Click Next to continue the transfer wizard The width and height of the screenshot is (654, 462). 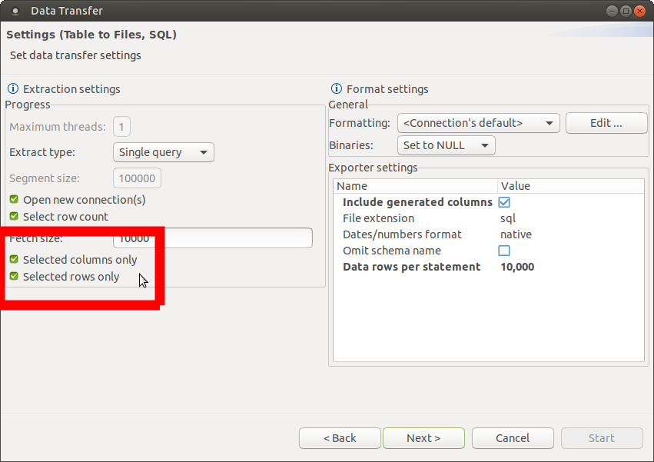coord(423,437)
